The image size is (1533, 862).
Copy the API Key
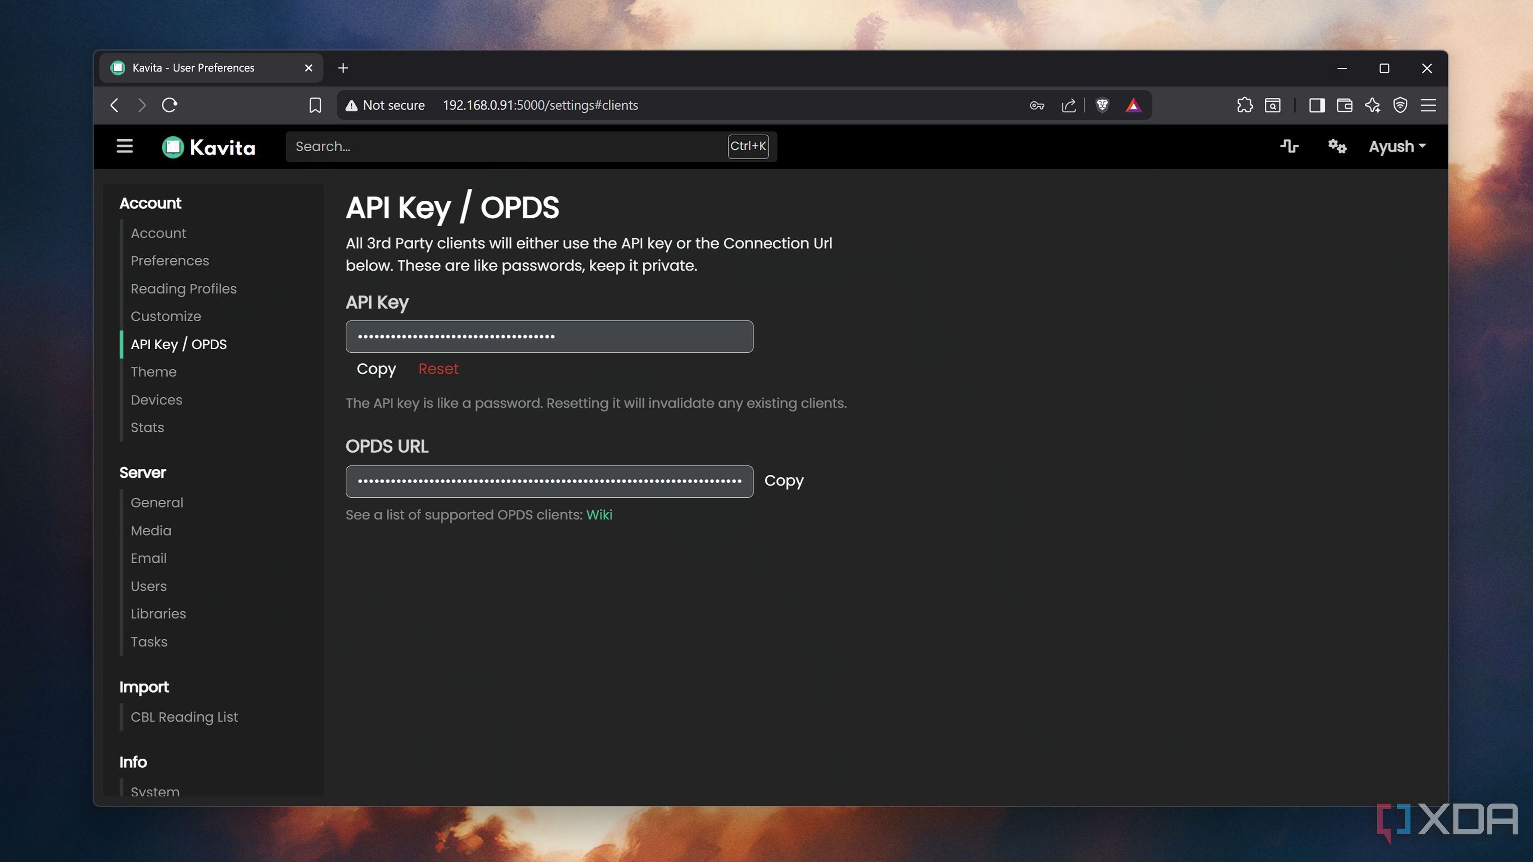click(x=376, y=369)
